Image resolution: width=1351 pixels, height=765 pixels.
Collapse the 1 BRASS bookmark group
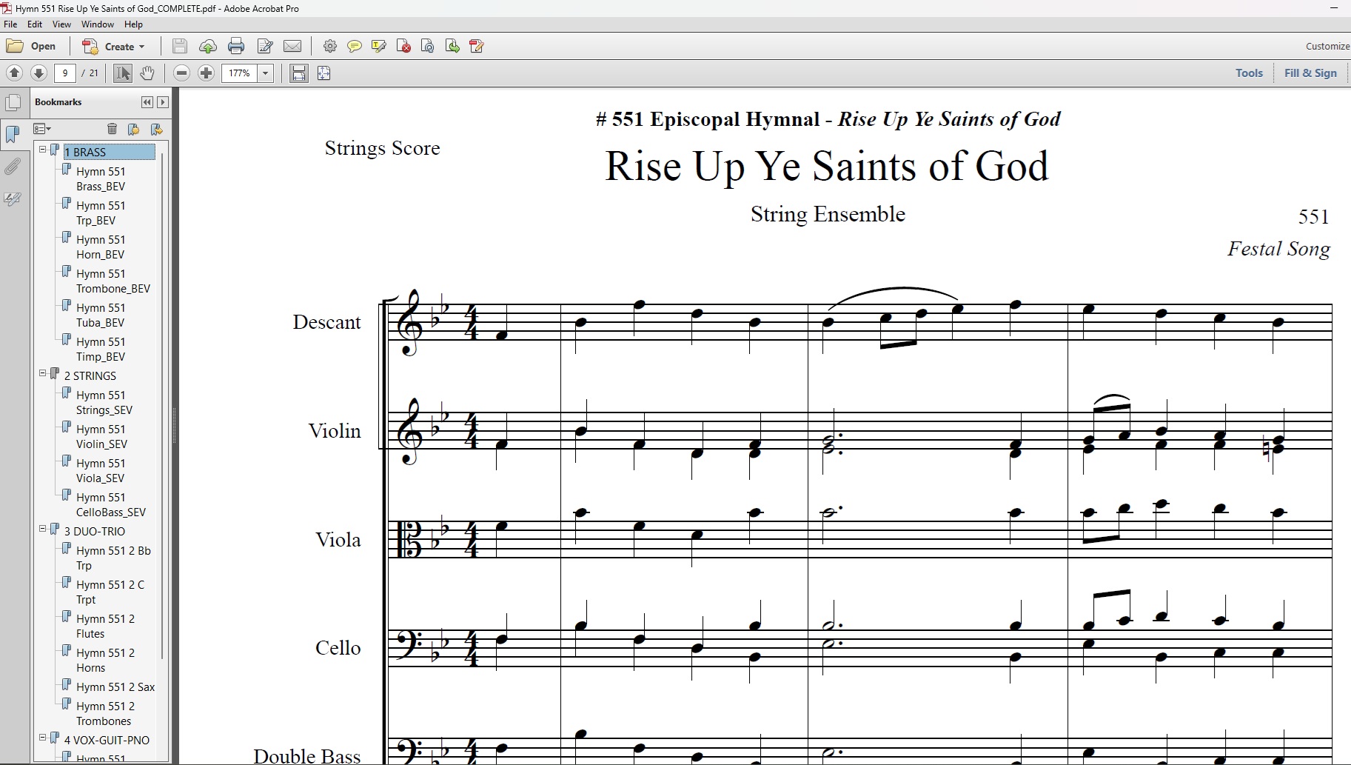click(x=43, y=150)
